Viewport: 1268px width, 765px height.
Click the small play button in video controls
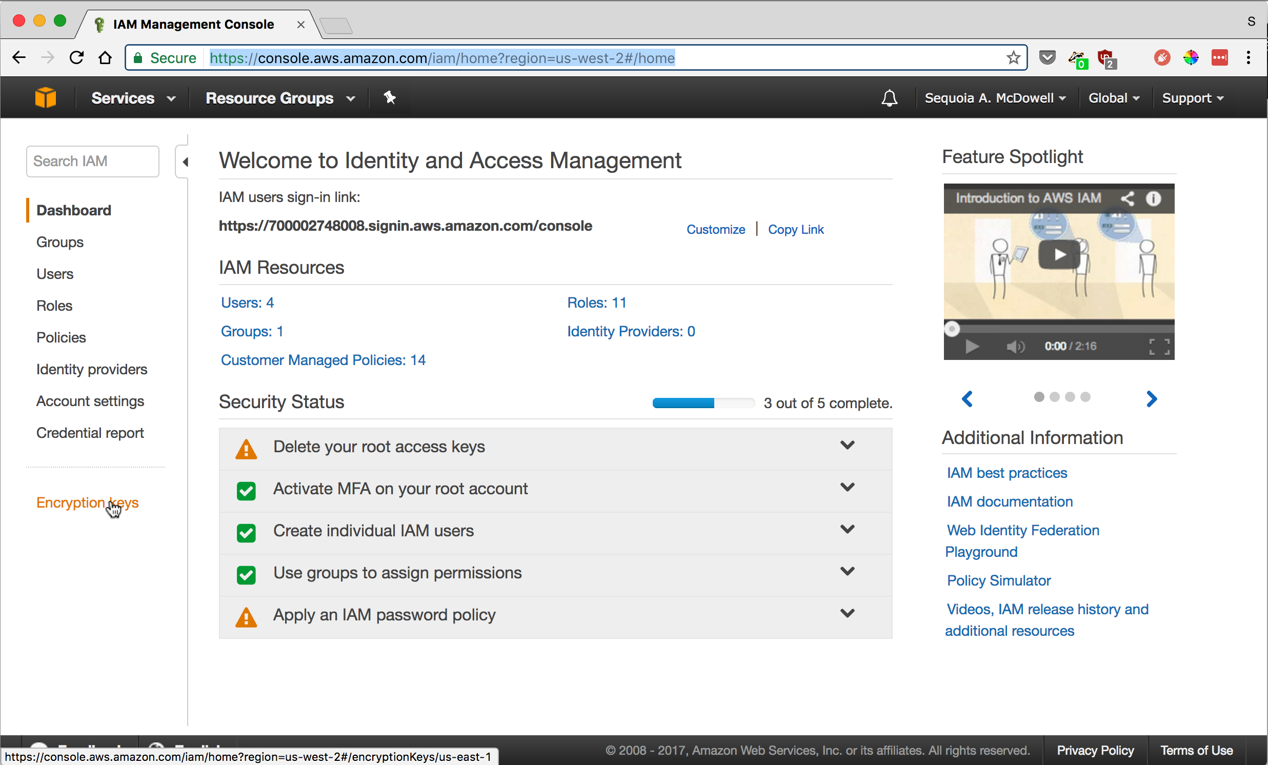(x=972, y=346)
